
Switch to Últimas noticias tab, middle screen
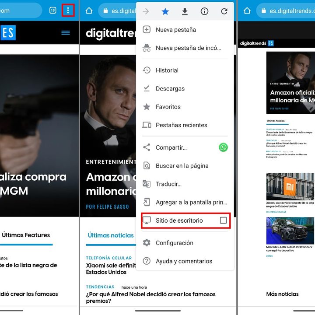111,235
